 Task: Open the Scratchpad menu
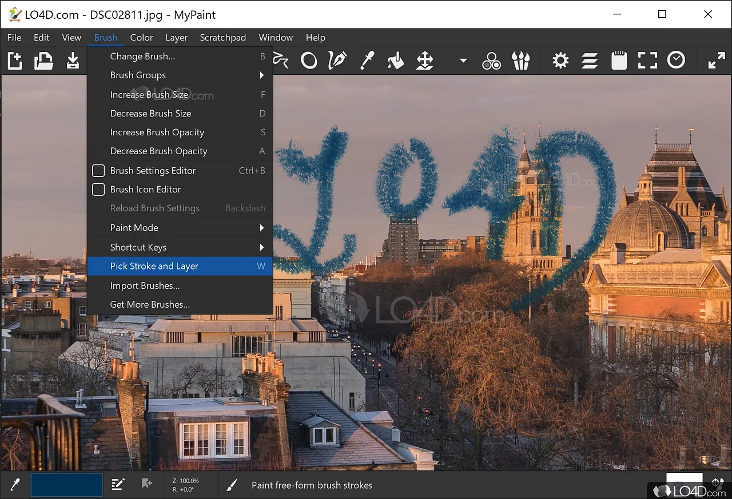[223, 37]
